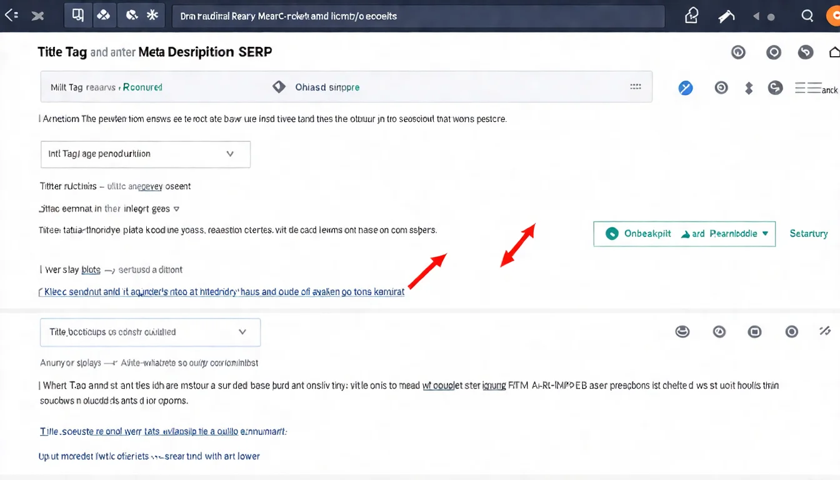Click the 'Setartury' link

[808, 234]
